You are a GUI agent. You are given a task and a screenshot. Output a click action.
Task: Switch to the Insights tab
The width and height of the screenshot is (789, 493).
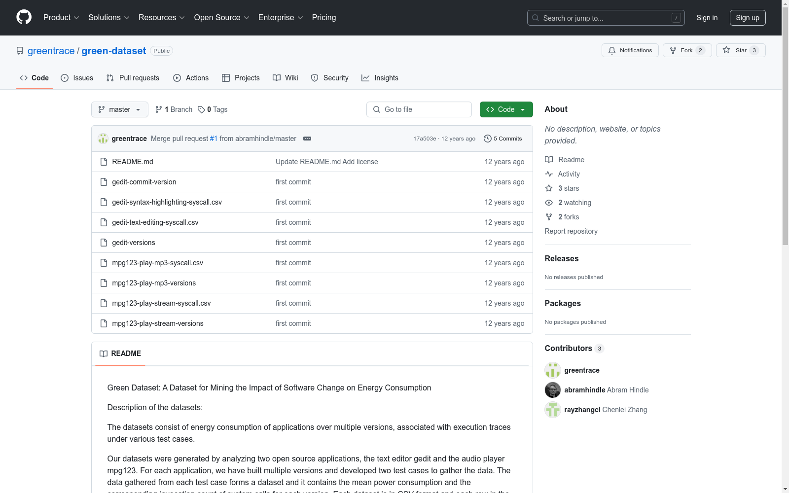(380, 78)
